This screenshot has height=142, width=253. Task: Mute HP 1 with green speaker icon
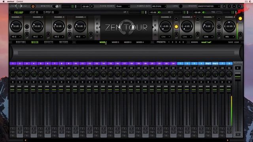click(159, 12)
